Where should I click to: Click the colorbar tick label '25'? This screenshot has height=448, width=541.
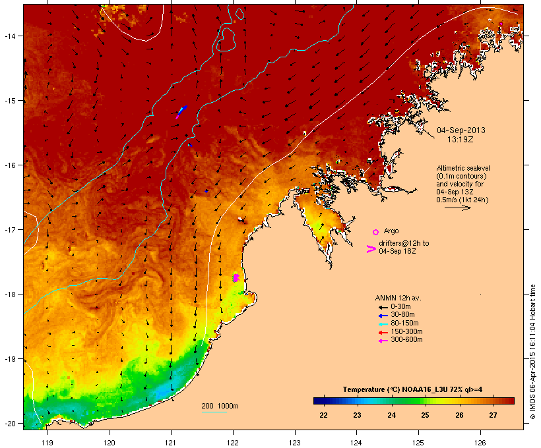425,415
